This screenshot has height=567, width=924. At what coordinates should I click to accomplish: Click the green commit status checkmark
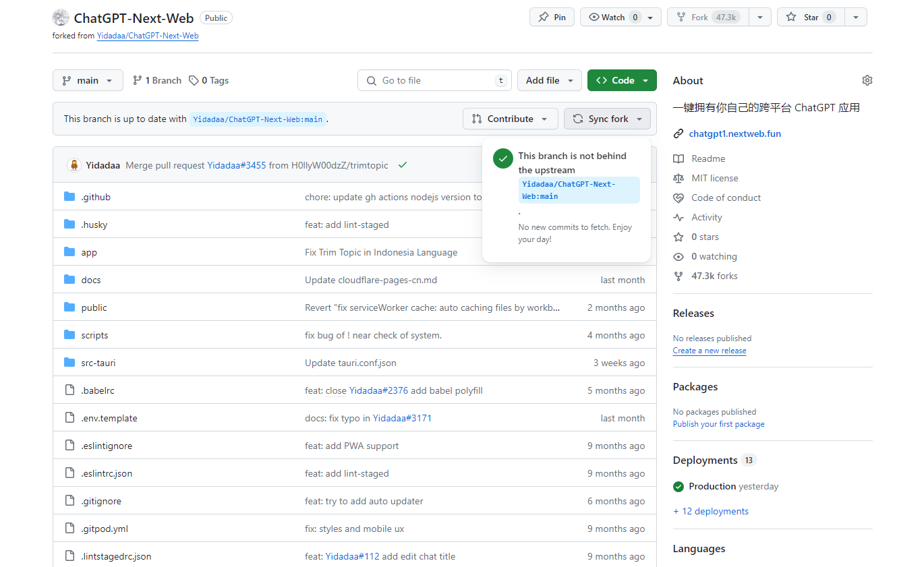[403, 165]
